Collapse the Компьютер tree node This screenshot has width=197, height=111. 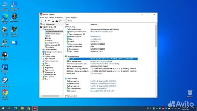41,29
